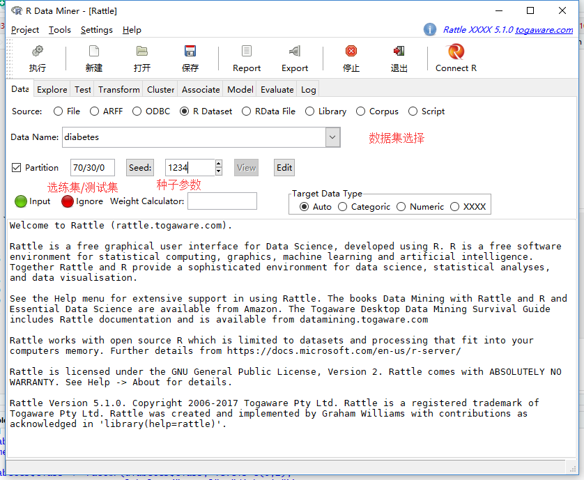
Task: Click the Weight Calculator input field
Action: 222,201
